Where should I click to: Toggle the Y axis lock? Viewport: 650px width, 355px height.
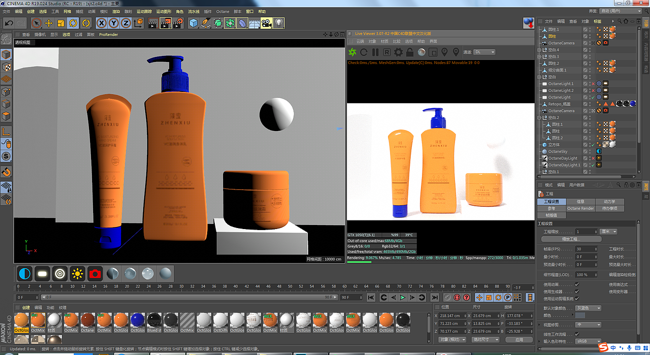(x=114, y=23)
